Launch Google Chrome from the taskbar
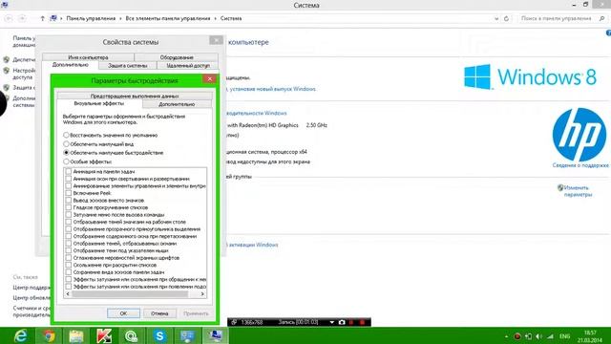This screenshot has width=611, height=344. coord(49,335)
